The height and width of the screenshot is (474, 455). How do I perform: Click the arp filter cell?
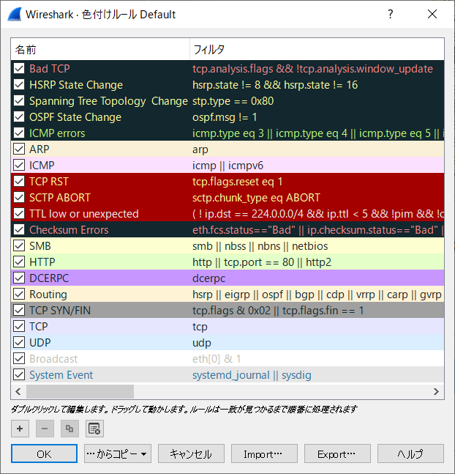[200, 149]
